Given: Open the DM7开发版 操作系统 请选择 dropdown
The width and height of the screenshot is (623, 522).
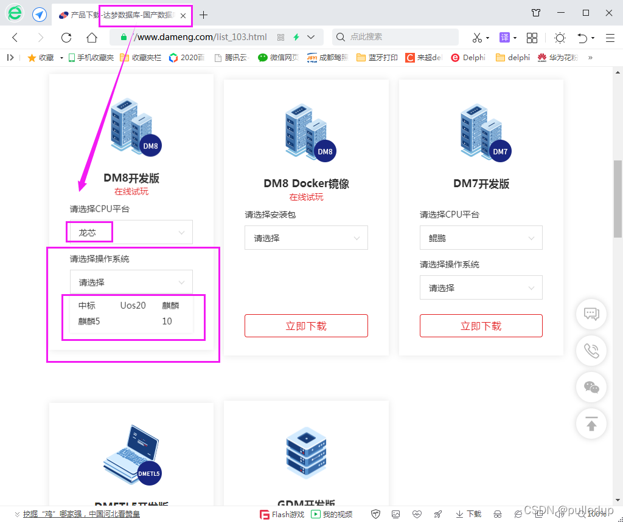Looking at the screenshot, I should (481, 287).
